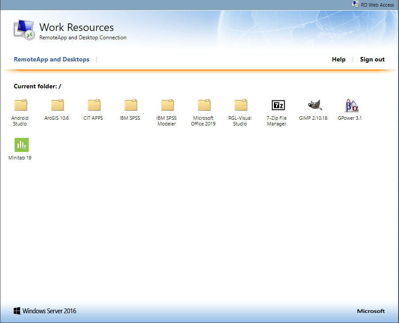Launch 7-Zip File Manager

coord(277,105)
